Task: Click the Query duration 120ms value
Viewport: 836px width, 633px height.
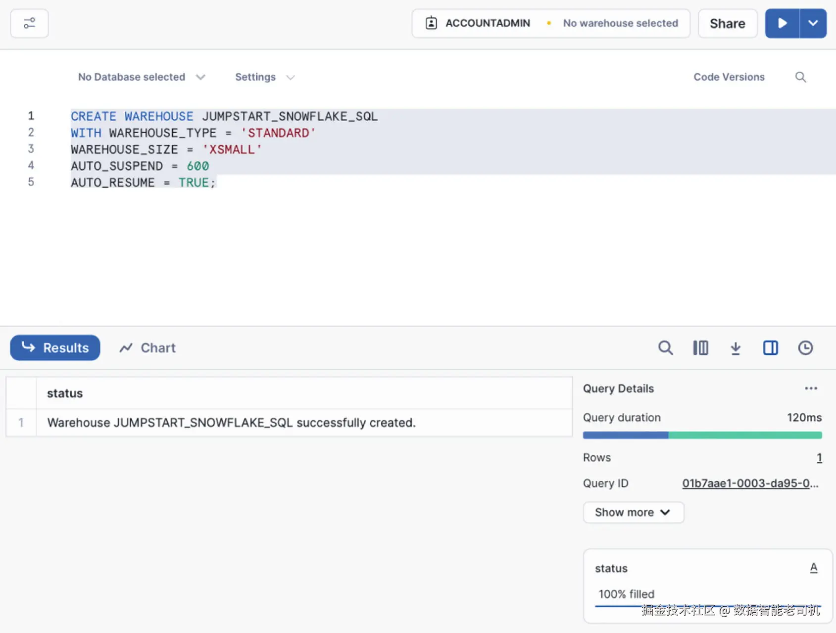Action: pyautogui.click(x=804, y=418)
